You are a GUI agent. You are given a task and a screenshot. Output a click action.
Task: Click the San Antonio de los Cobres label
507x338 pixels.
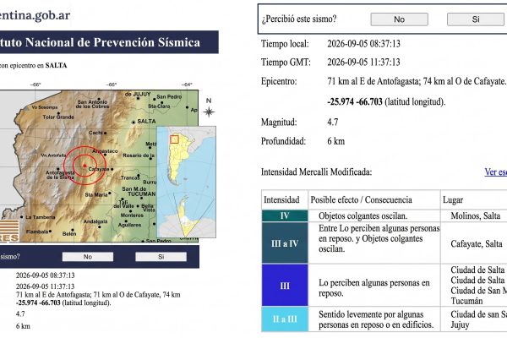click(92, 104)
